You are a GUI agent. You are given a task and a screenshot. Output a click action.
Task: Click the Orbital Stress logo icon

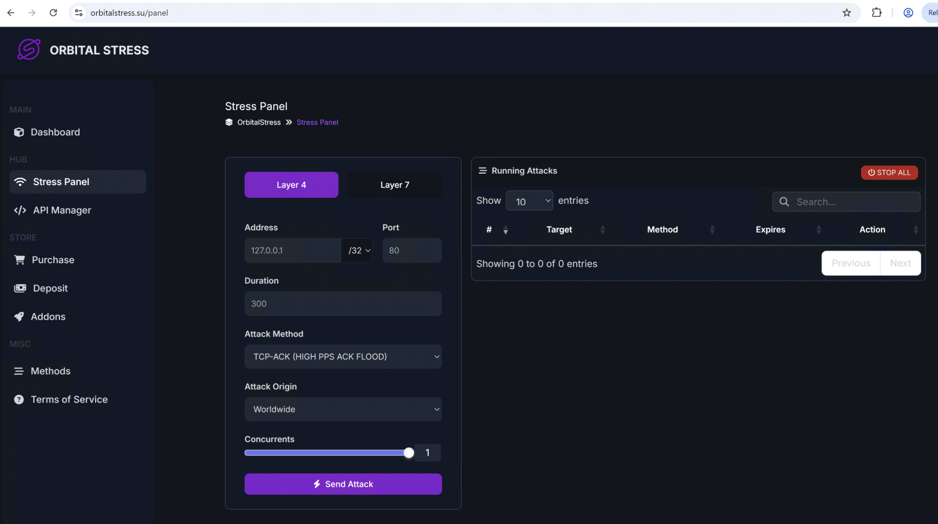coord(29,50)
